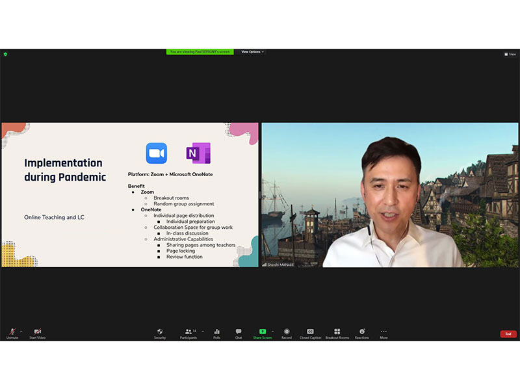This screenshot has width=520, height=390.
Task: Toggle meeting recording with Record
Action: coord(287,333)
